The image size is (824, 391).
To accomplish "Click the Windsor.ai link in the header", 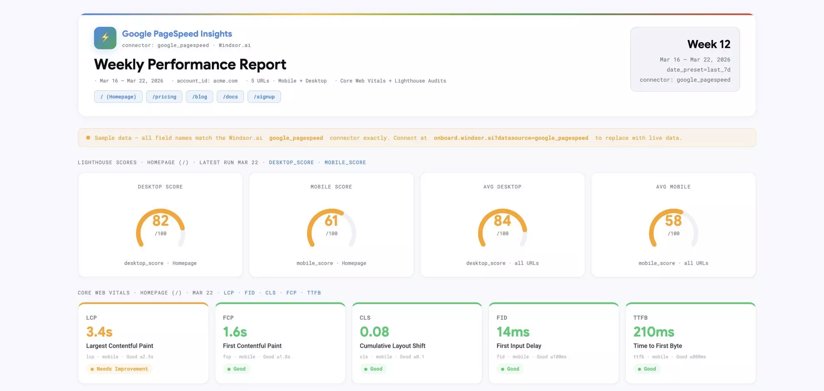I will [x=235, y=45].
